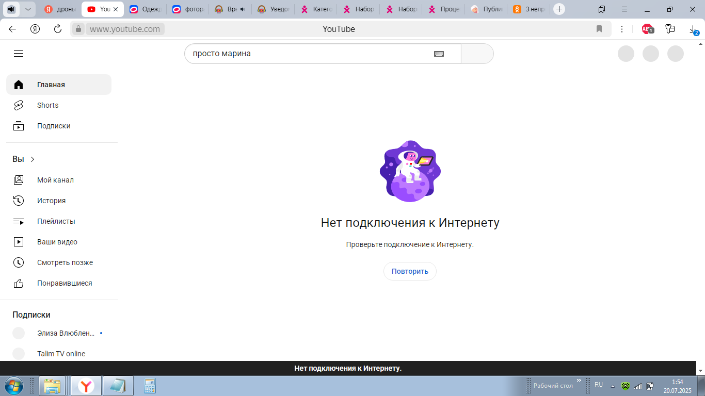Open the virtual keyboard in search box
The image size is (705, 396).
pyautogui.click(x=439, y=54)
